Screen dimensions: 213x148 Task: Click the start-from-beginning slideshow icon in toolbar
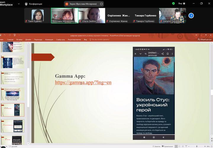tap(14, 35)
